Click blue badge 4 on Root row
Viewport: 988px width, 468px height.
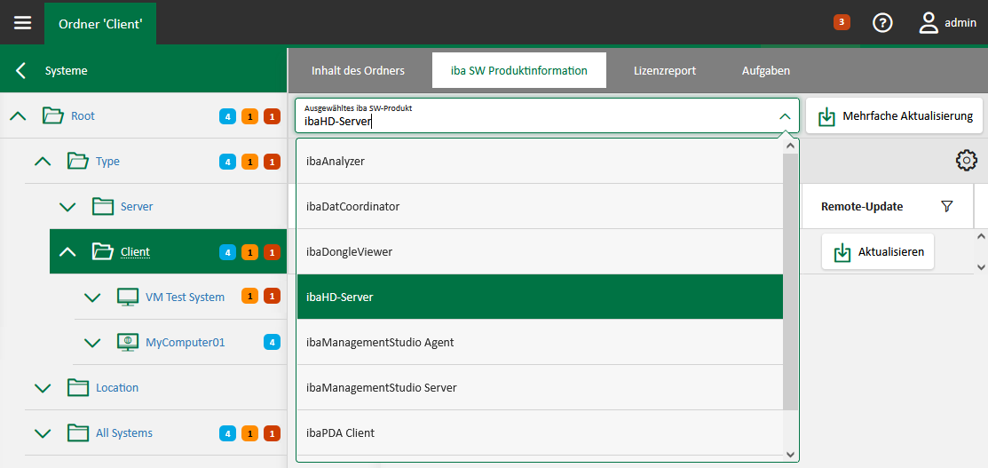coord(227,116)
